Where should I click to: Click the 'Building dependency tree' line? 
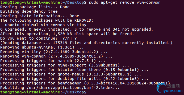tap(29, 11)
